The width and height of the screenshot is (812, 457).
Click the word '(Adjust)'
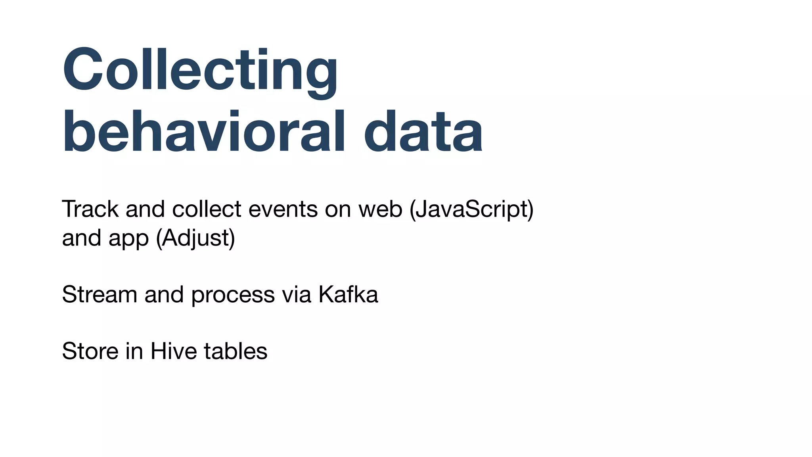[x=195, y=238]
